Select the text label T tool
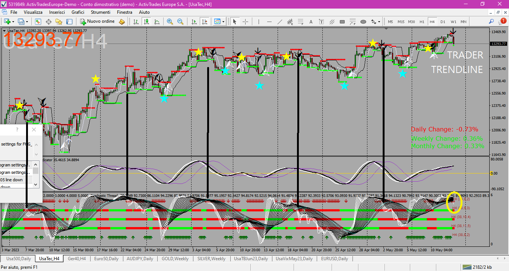Image resolution: width=509 pixels, height=271 pixels. [321, 22]
